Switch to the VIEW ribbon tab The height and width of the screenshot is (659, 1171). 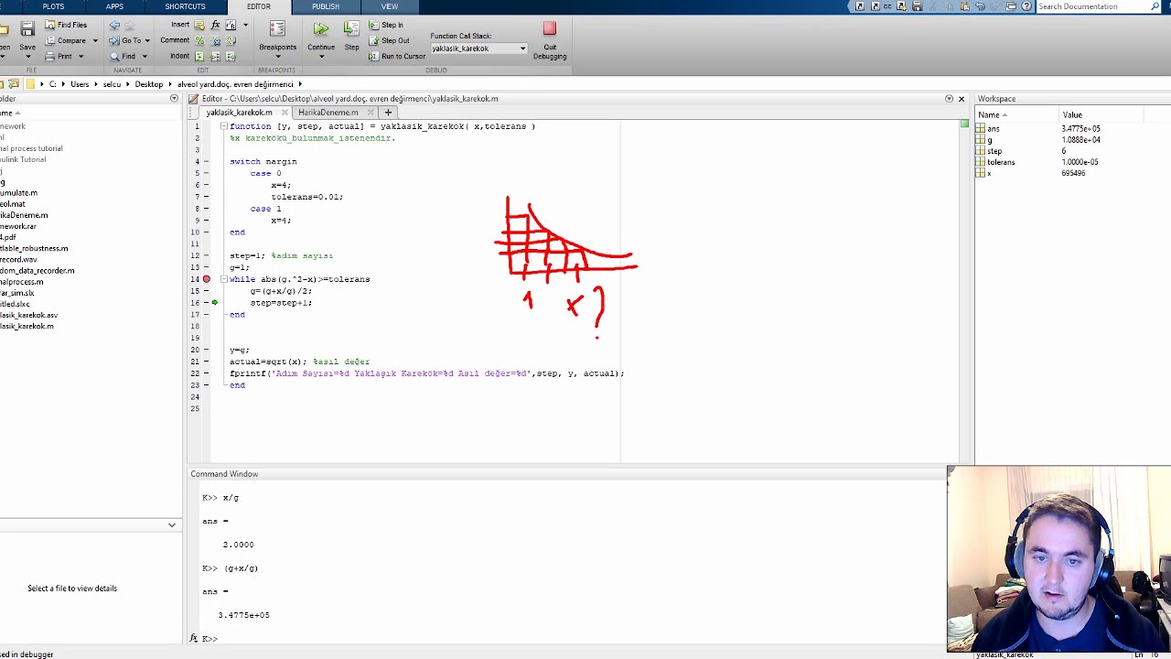(390, 6)
